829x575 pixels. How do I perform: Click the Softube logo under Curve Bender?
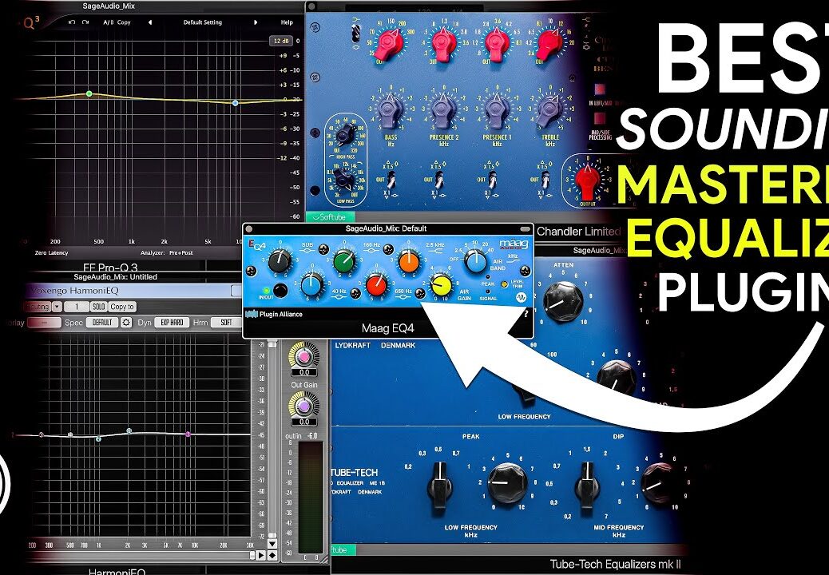pyautogui.click(x=329, y=216)
